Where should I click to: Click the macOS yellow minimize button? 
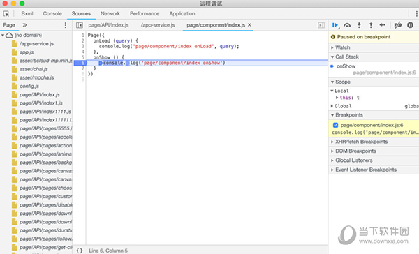click(13, 3)
